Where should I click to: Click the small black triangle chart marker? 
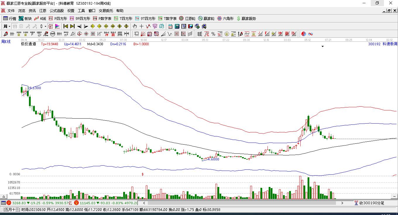point(322,46)
